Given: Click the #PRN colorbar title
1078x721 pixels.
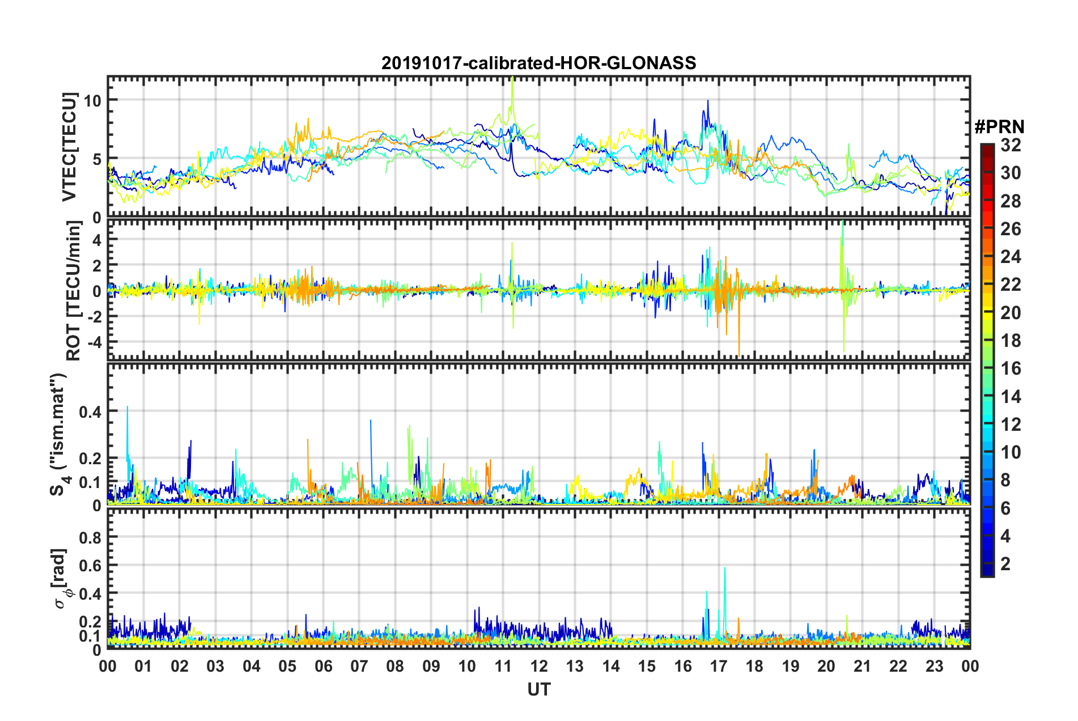Looking at the screenshot, I should point(999,126).
